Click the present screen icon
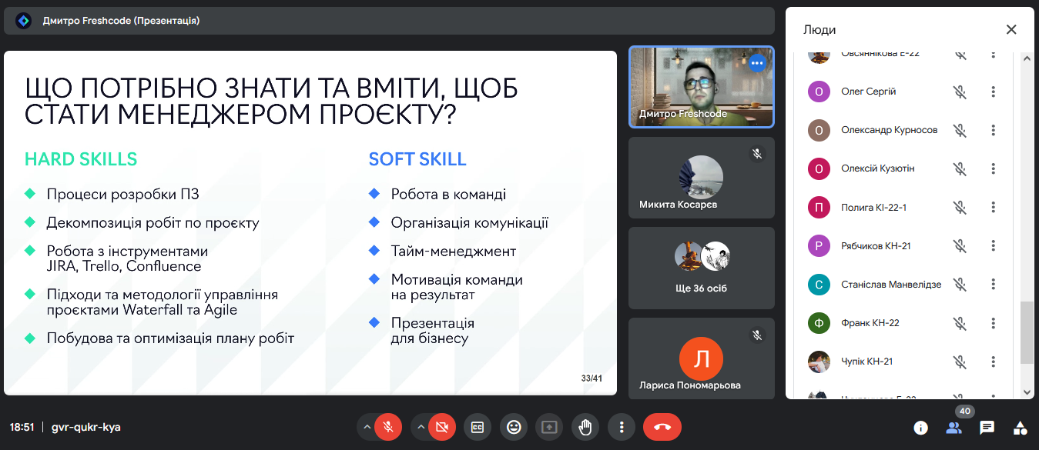The height and width of the screenshot is (450, 1039). (549, 427)
